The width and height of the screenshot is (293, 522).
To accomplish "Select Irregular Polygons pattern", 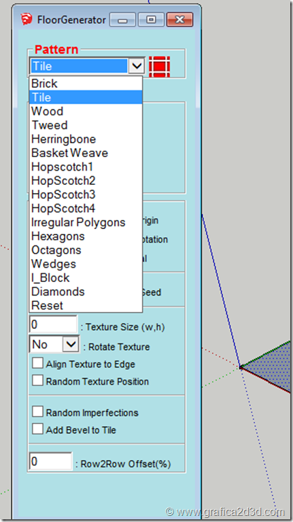I will (x=86, y=222).
